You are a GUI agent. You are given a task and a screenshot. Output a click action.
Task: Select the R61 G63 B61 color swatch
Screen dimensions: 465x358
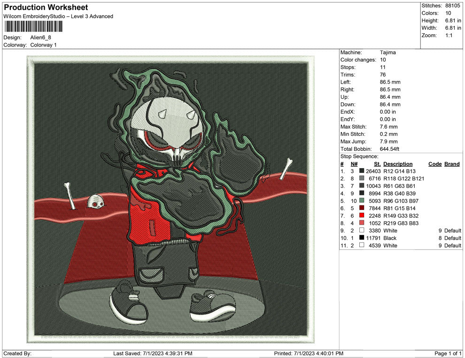coord(362,186)
